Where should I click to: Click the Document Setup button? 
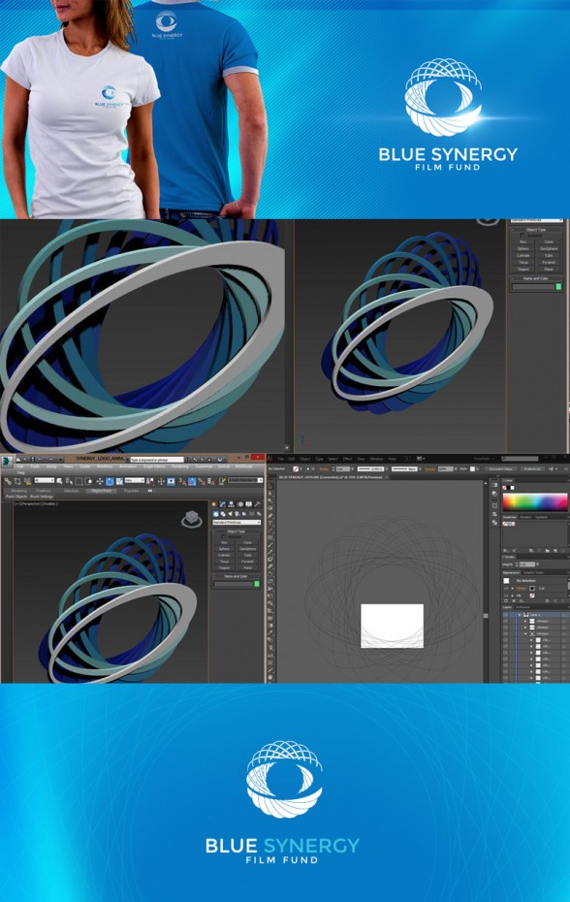click(x=501, y=468)
